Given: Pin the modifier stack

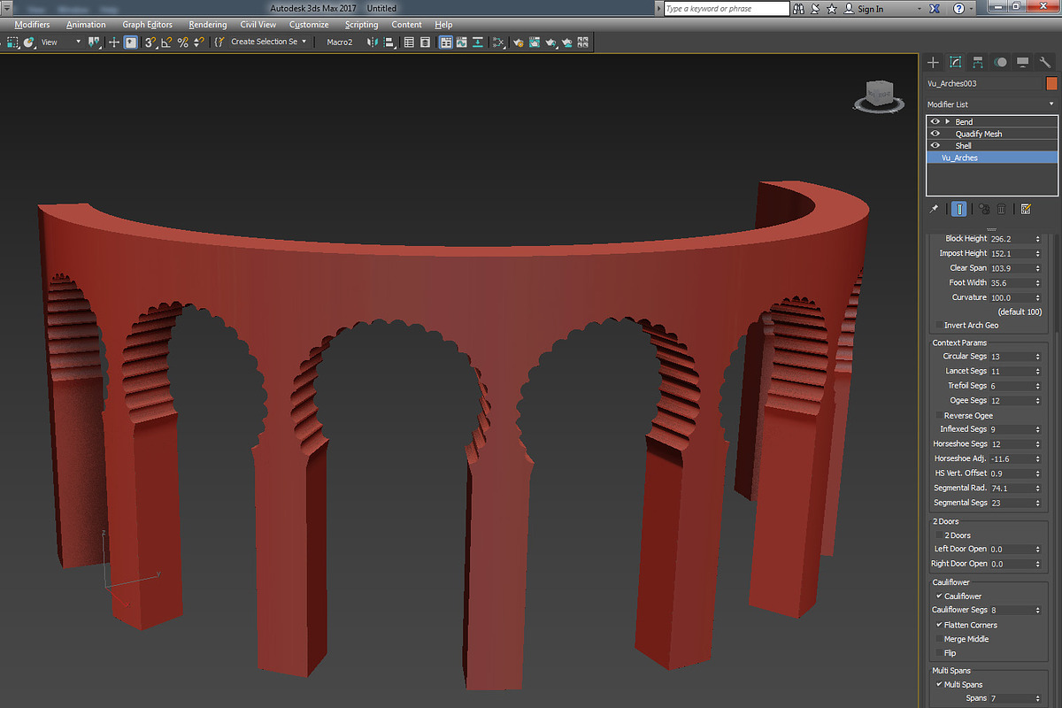Looking at the screenshot, I should [933, 208].
